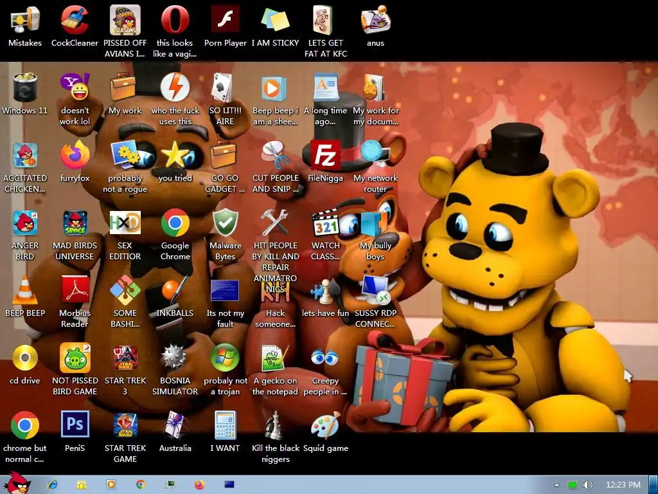Click the volume speaker tray icon

(x=588, y=485)
